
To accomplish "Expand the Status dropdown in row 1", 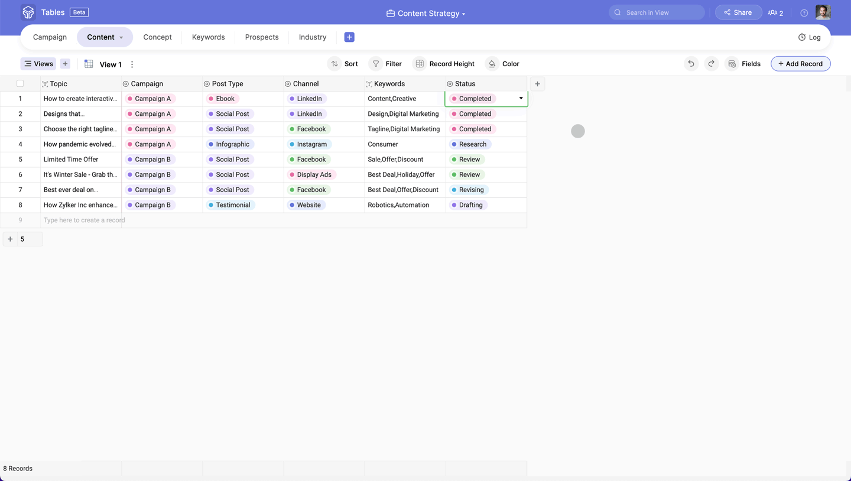I will pyautogui.click(x=521, y=99).
